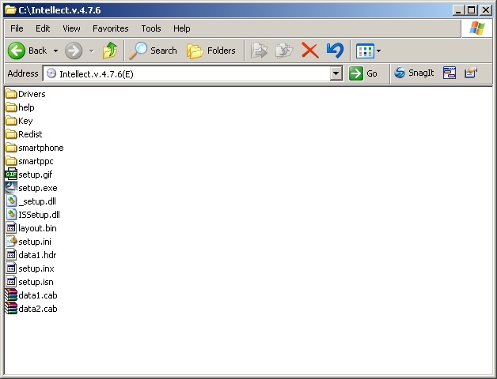Screen dimensions: 497x379
Task: Click the Copy To toolbar icon
Action: pyautogui.click(x=284, y=51)
